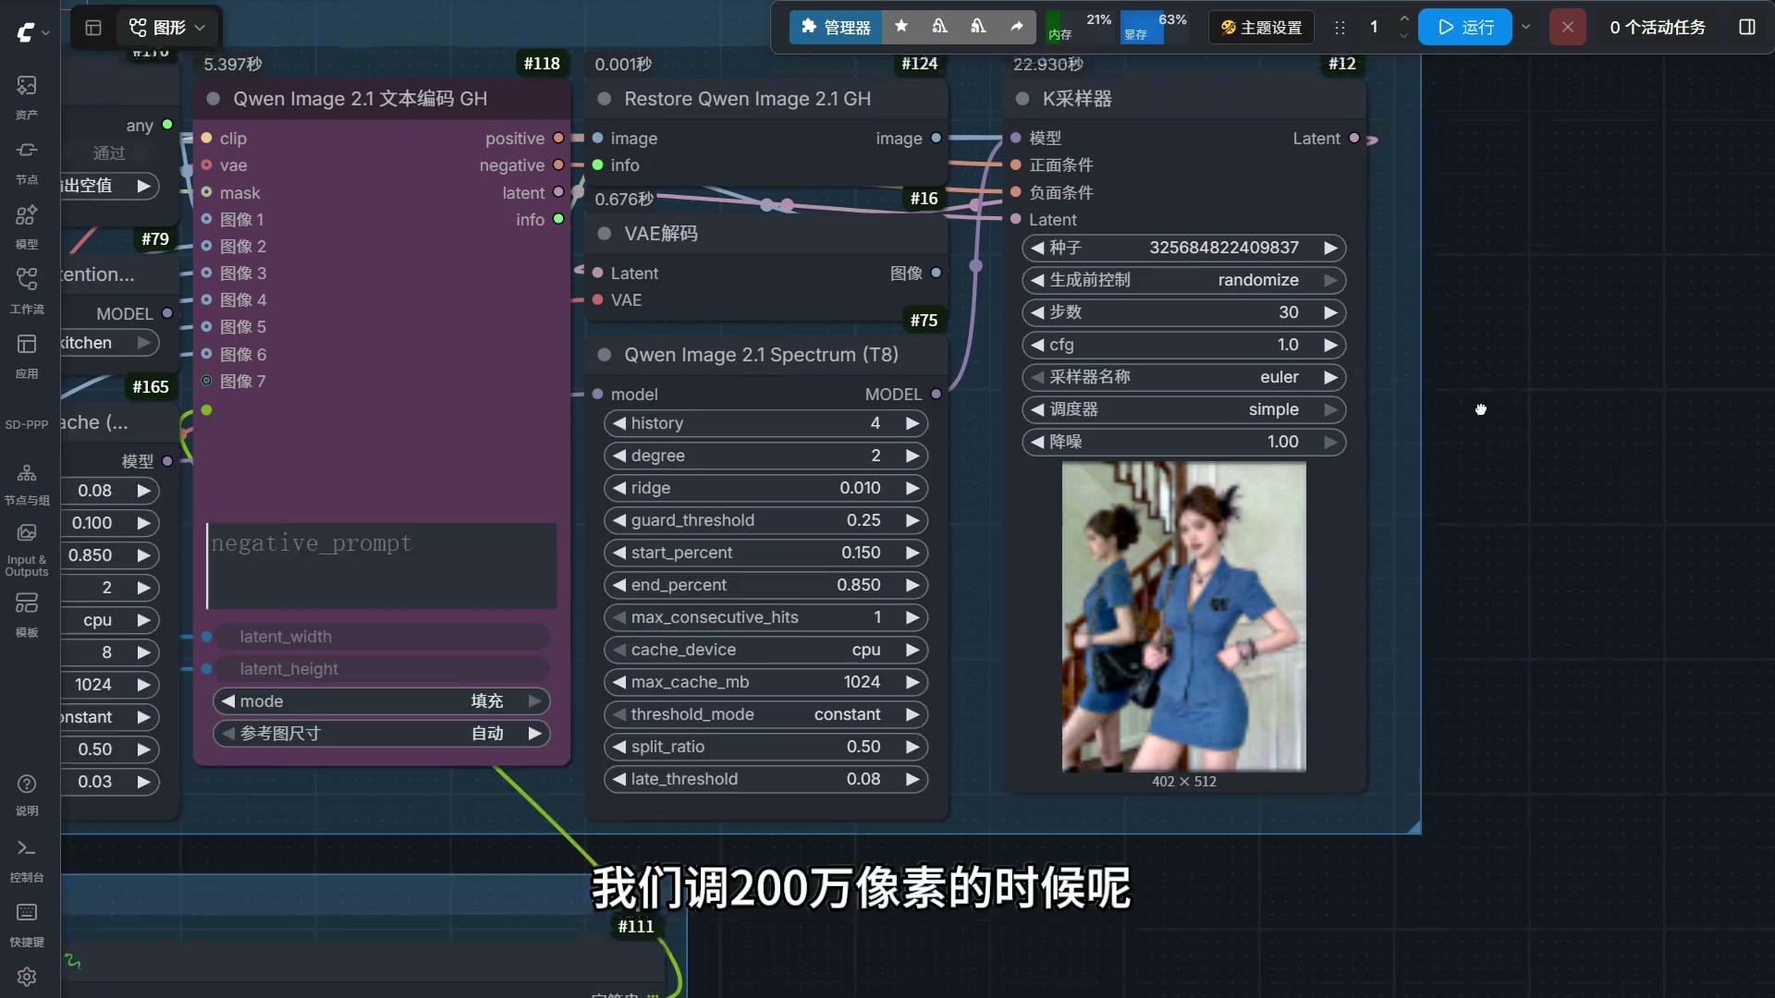Click the share arrow icon in toolbar

coord(1017,27)
